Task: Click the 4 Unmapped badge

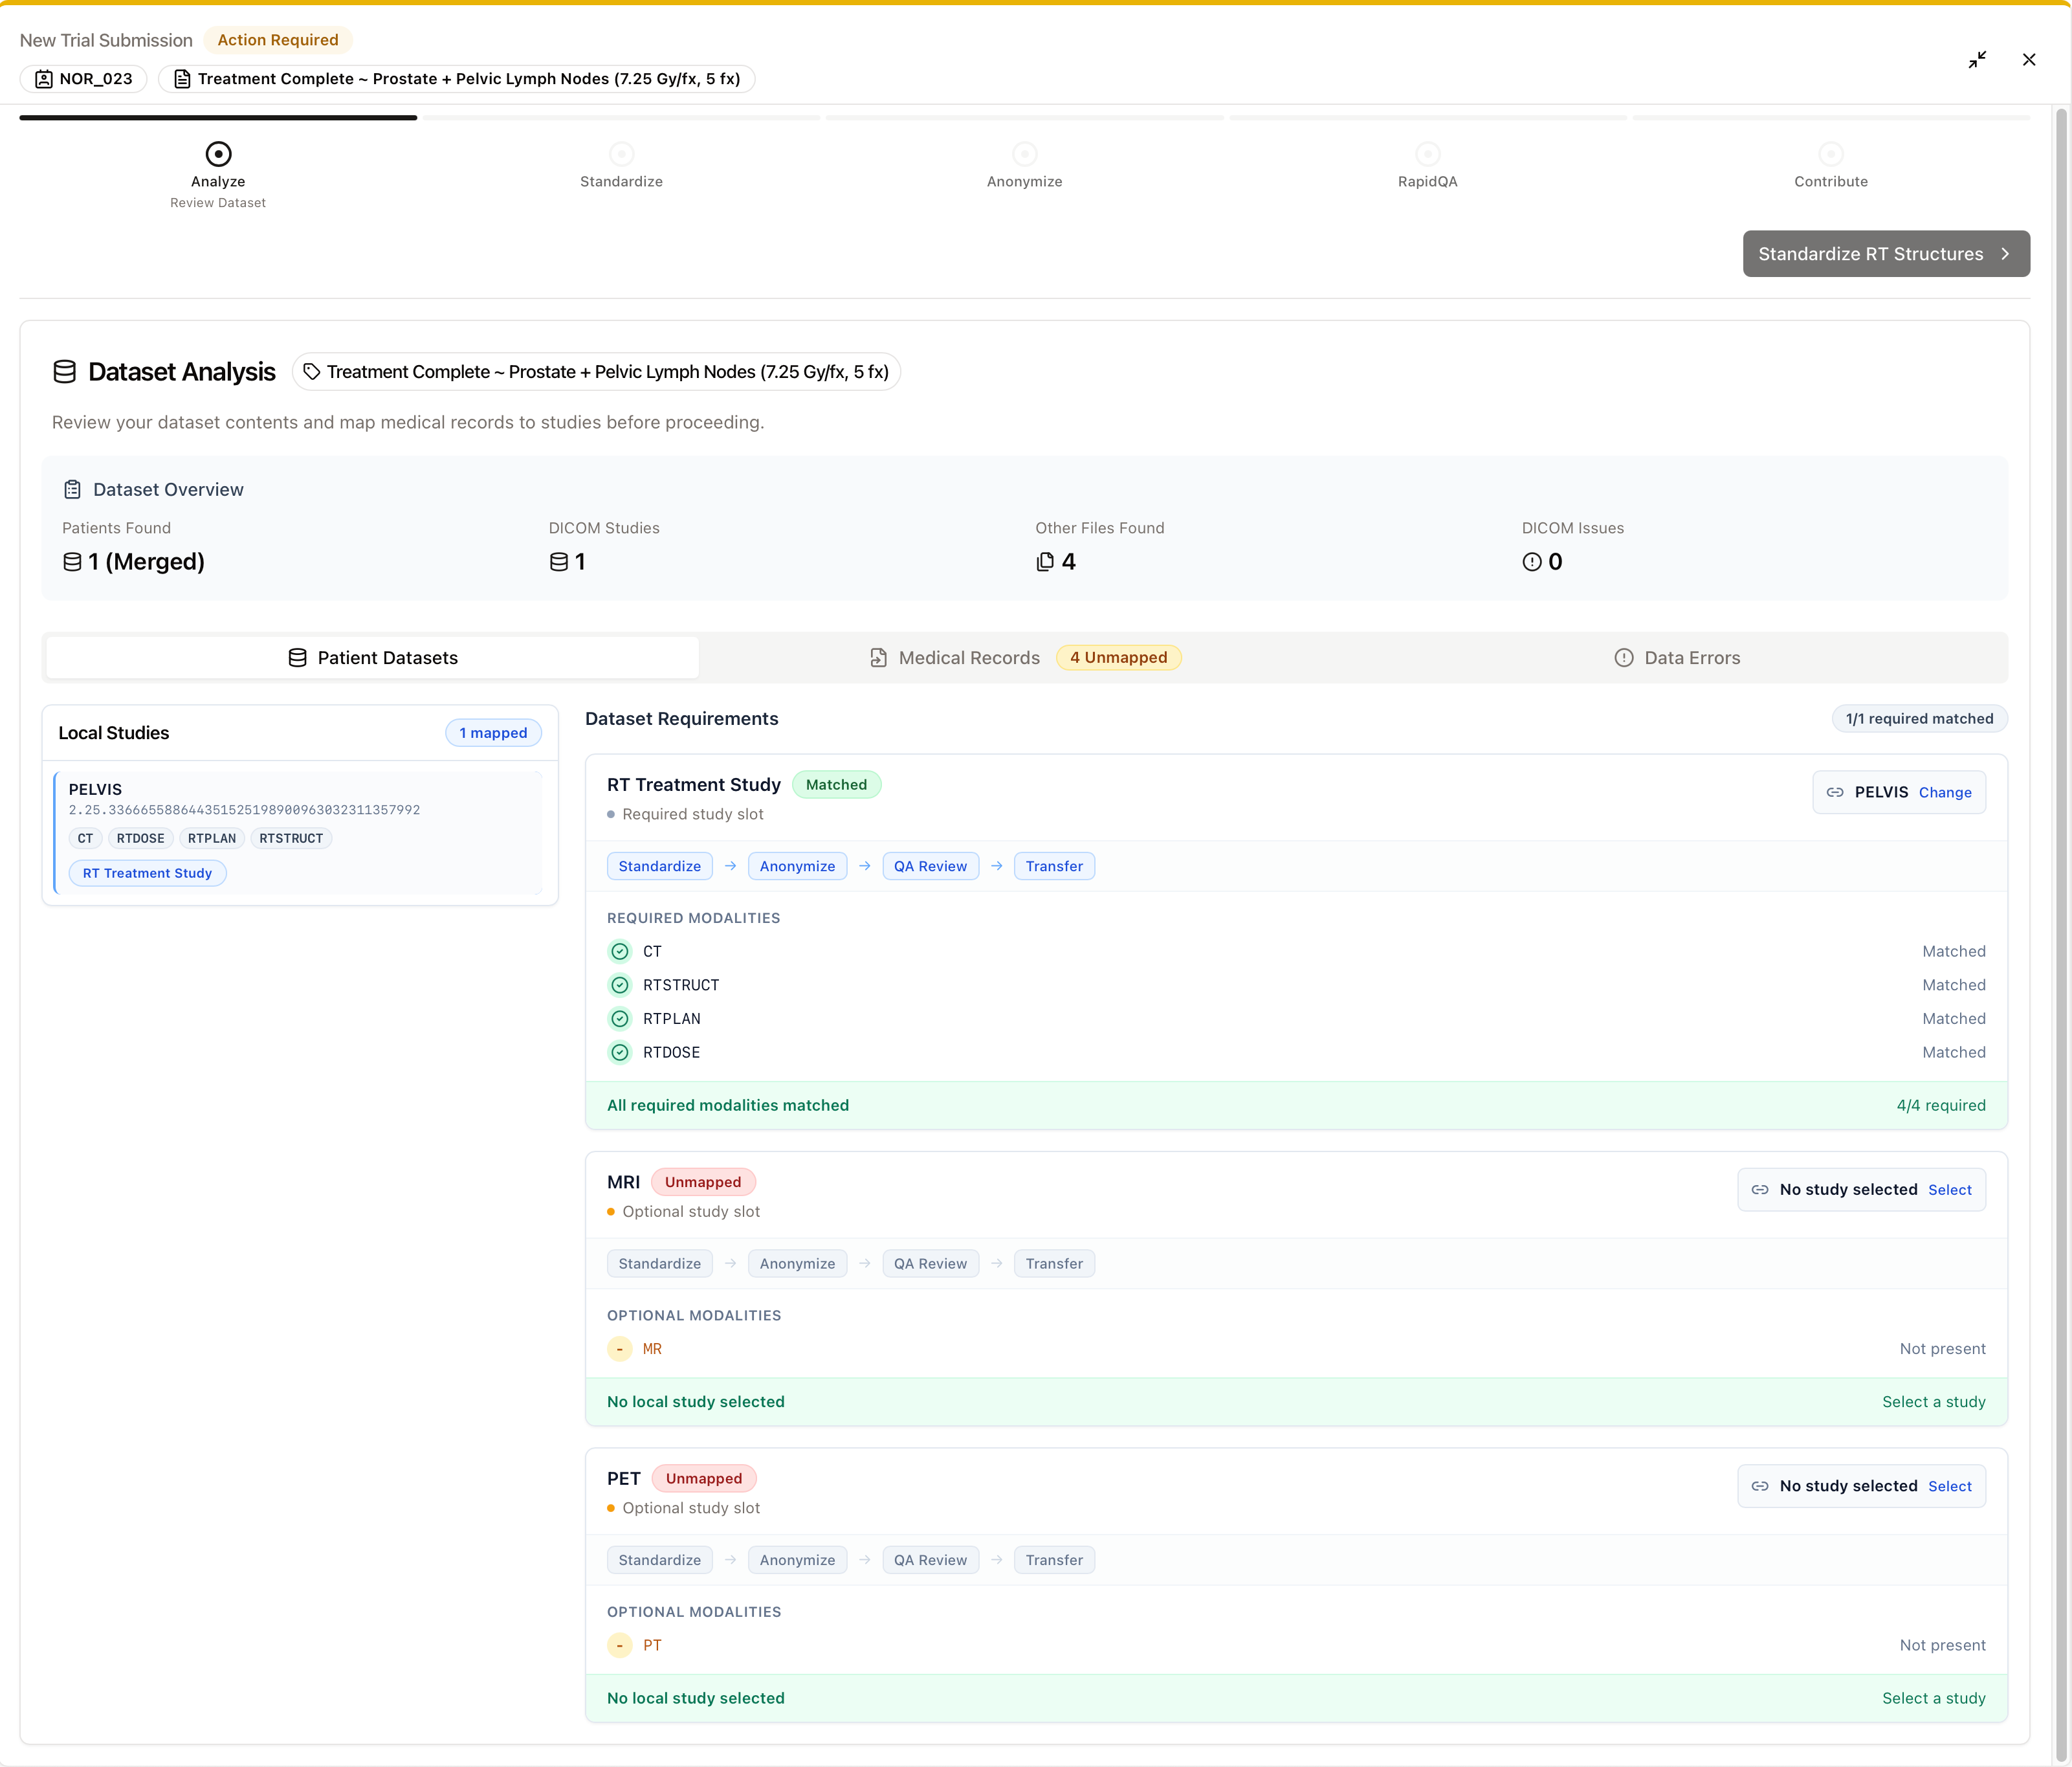Action: coord(1118,658)
